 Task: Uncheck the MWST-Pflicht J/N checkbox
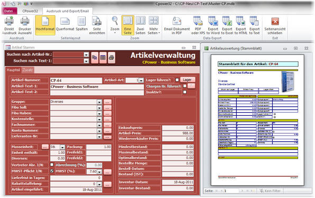coord(52,171)
